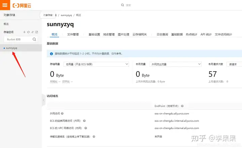
Task: Click the 上月外网流出流量 0 Byte text
Action: click(x=150, y=82)
